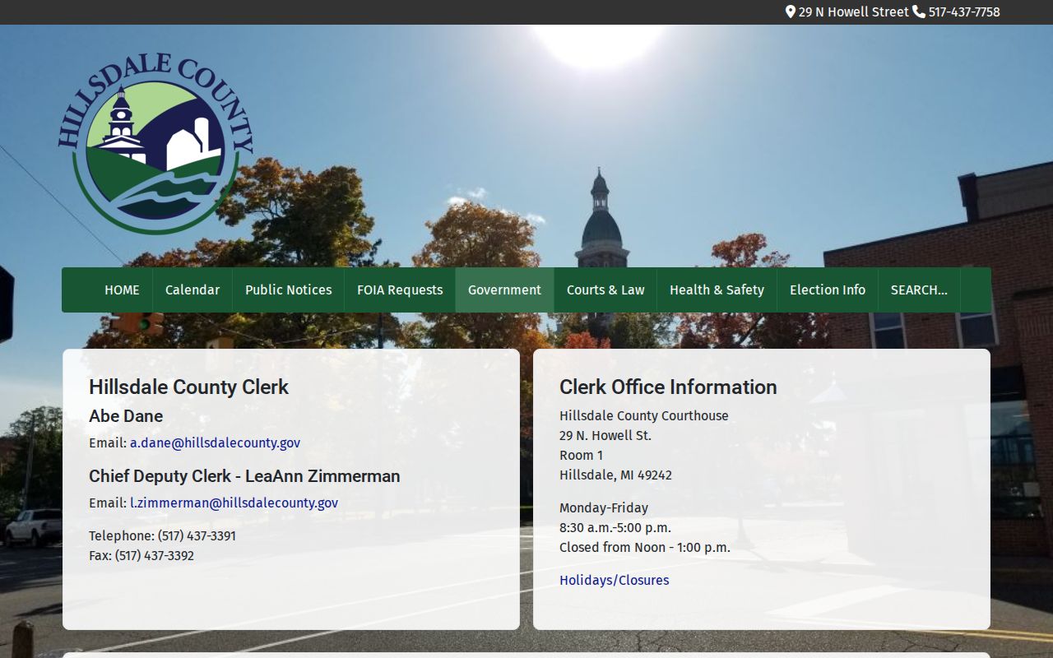Call 517-437-7758 from the top bar
Screen dimensions: 1053x658
coord(964,12)
